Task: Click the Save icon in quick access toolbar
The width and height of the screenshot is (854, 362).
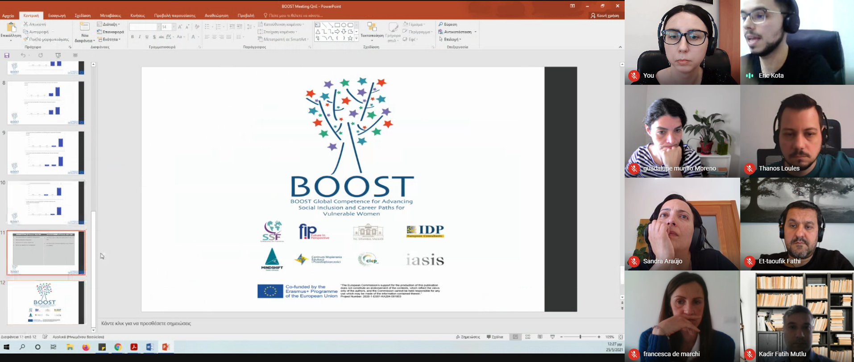Action: 7,55
